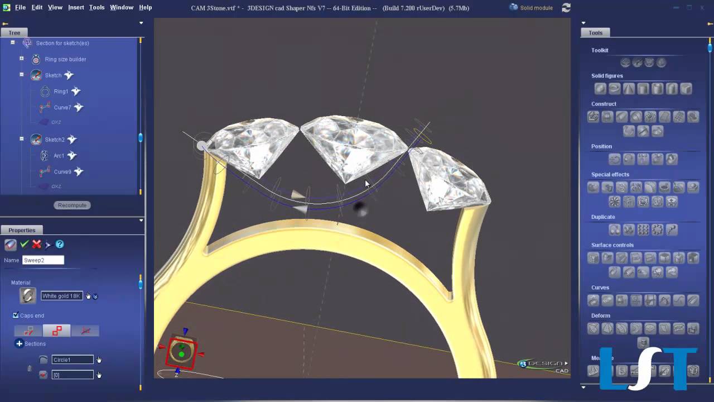Image resolution: width=714 pixels, height=402 pixels.
Task: Collapse the Sketch tree node
Action: click(22, 74)
